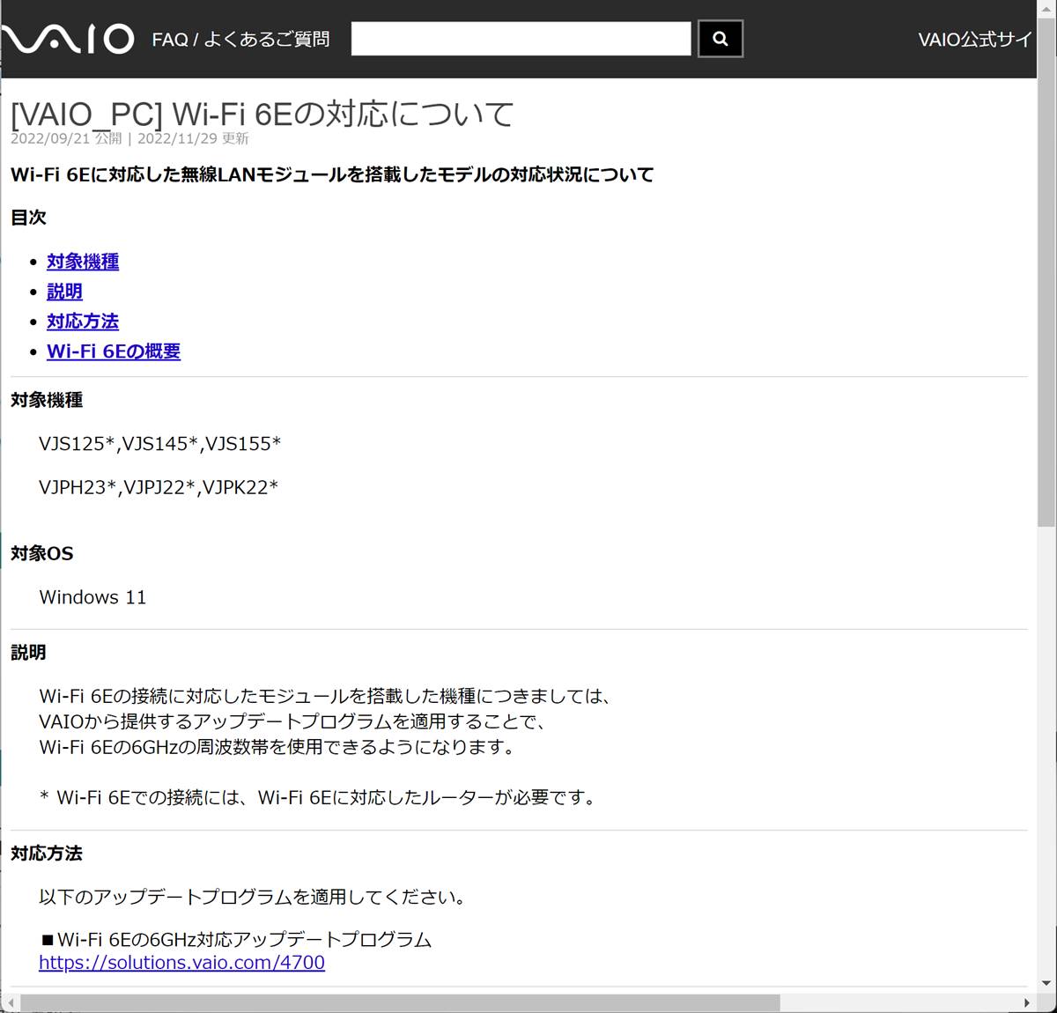Screen dimensions: 1057x1013
Task: Click the model line VJPH23*,VJPJ22*,VJPK22*
Action: coord(159,487)
